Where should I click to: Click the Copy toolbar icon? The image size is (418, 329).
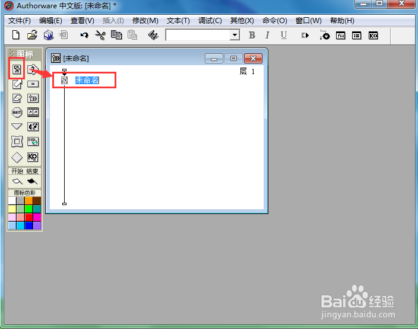coord(116,35)
